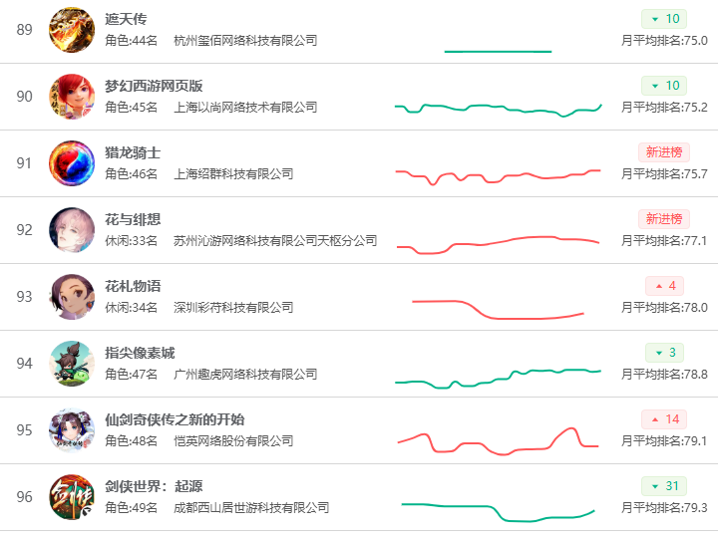Click the 遮天传 game title
Screen dimensions: 718x539
[x=126, y=19]
